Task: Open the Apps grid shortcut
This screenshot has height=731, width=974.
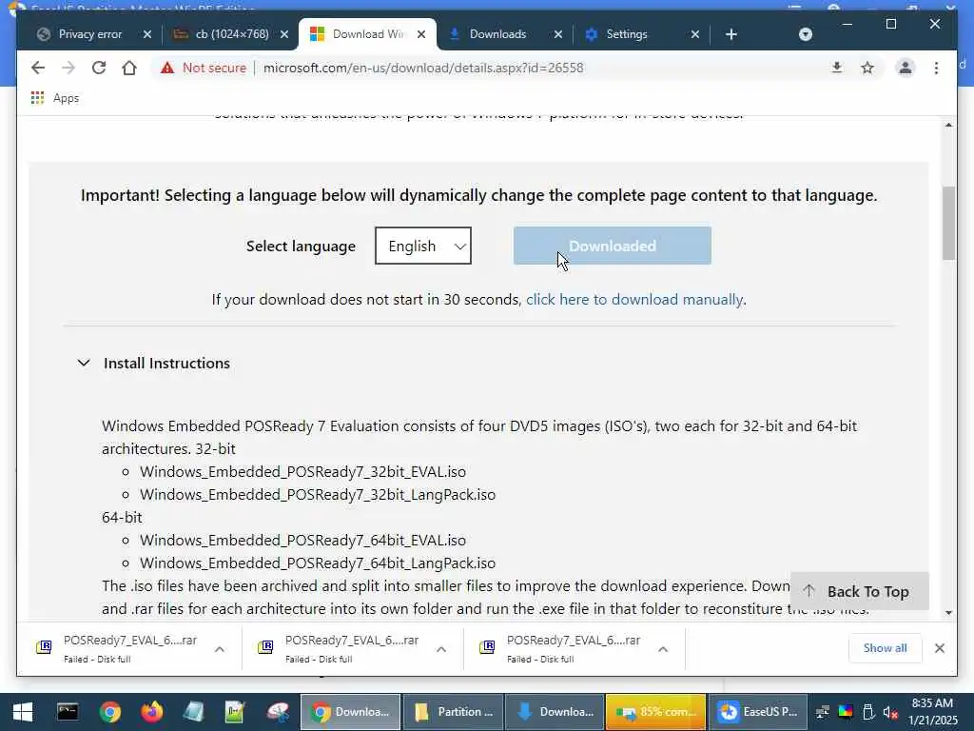Action: 54,98
